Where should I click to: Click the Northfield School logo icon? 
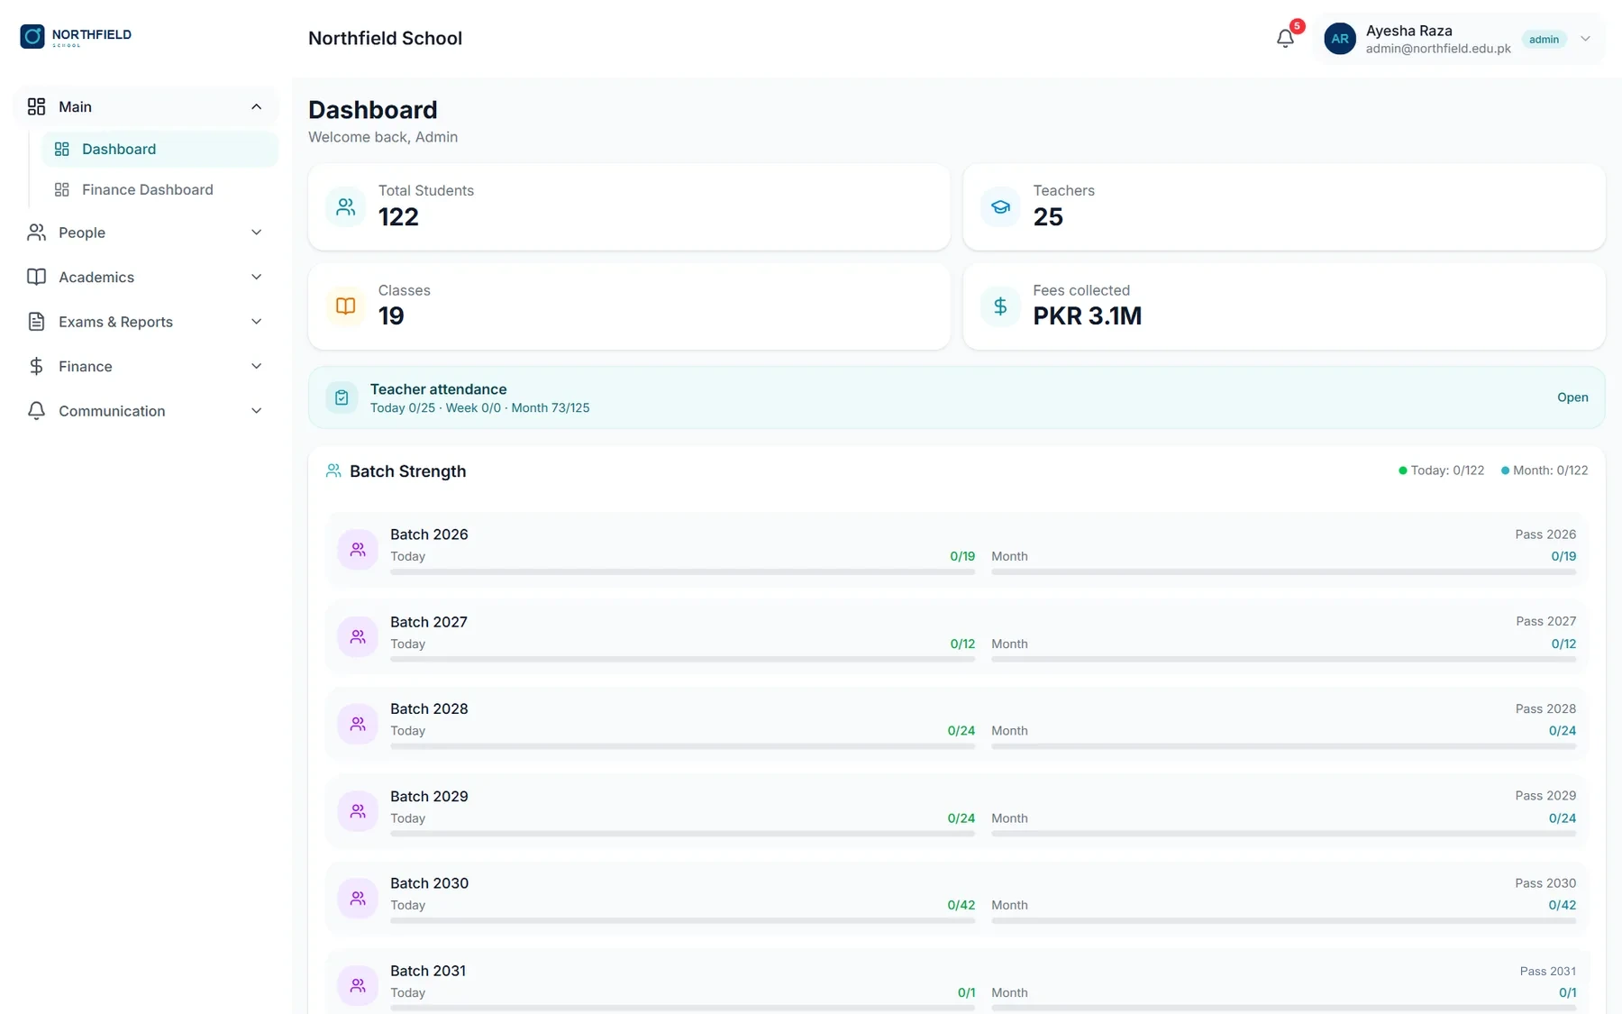coord(32,36)
